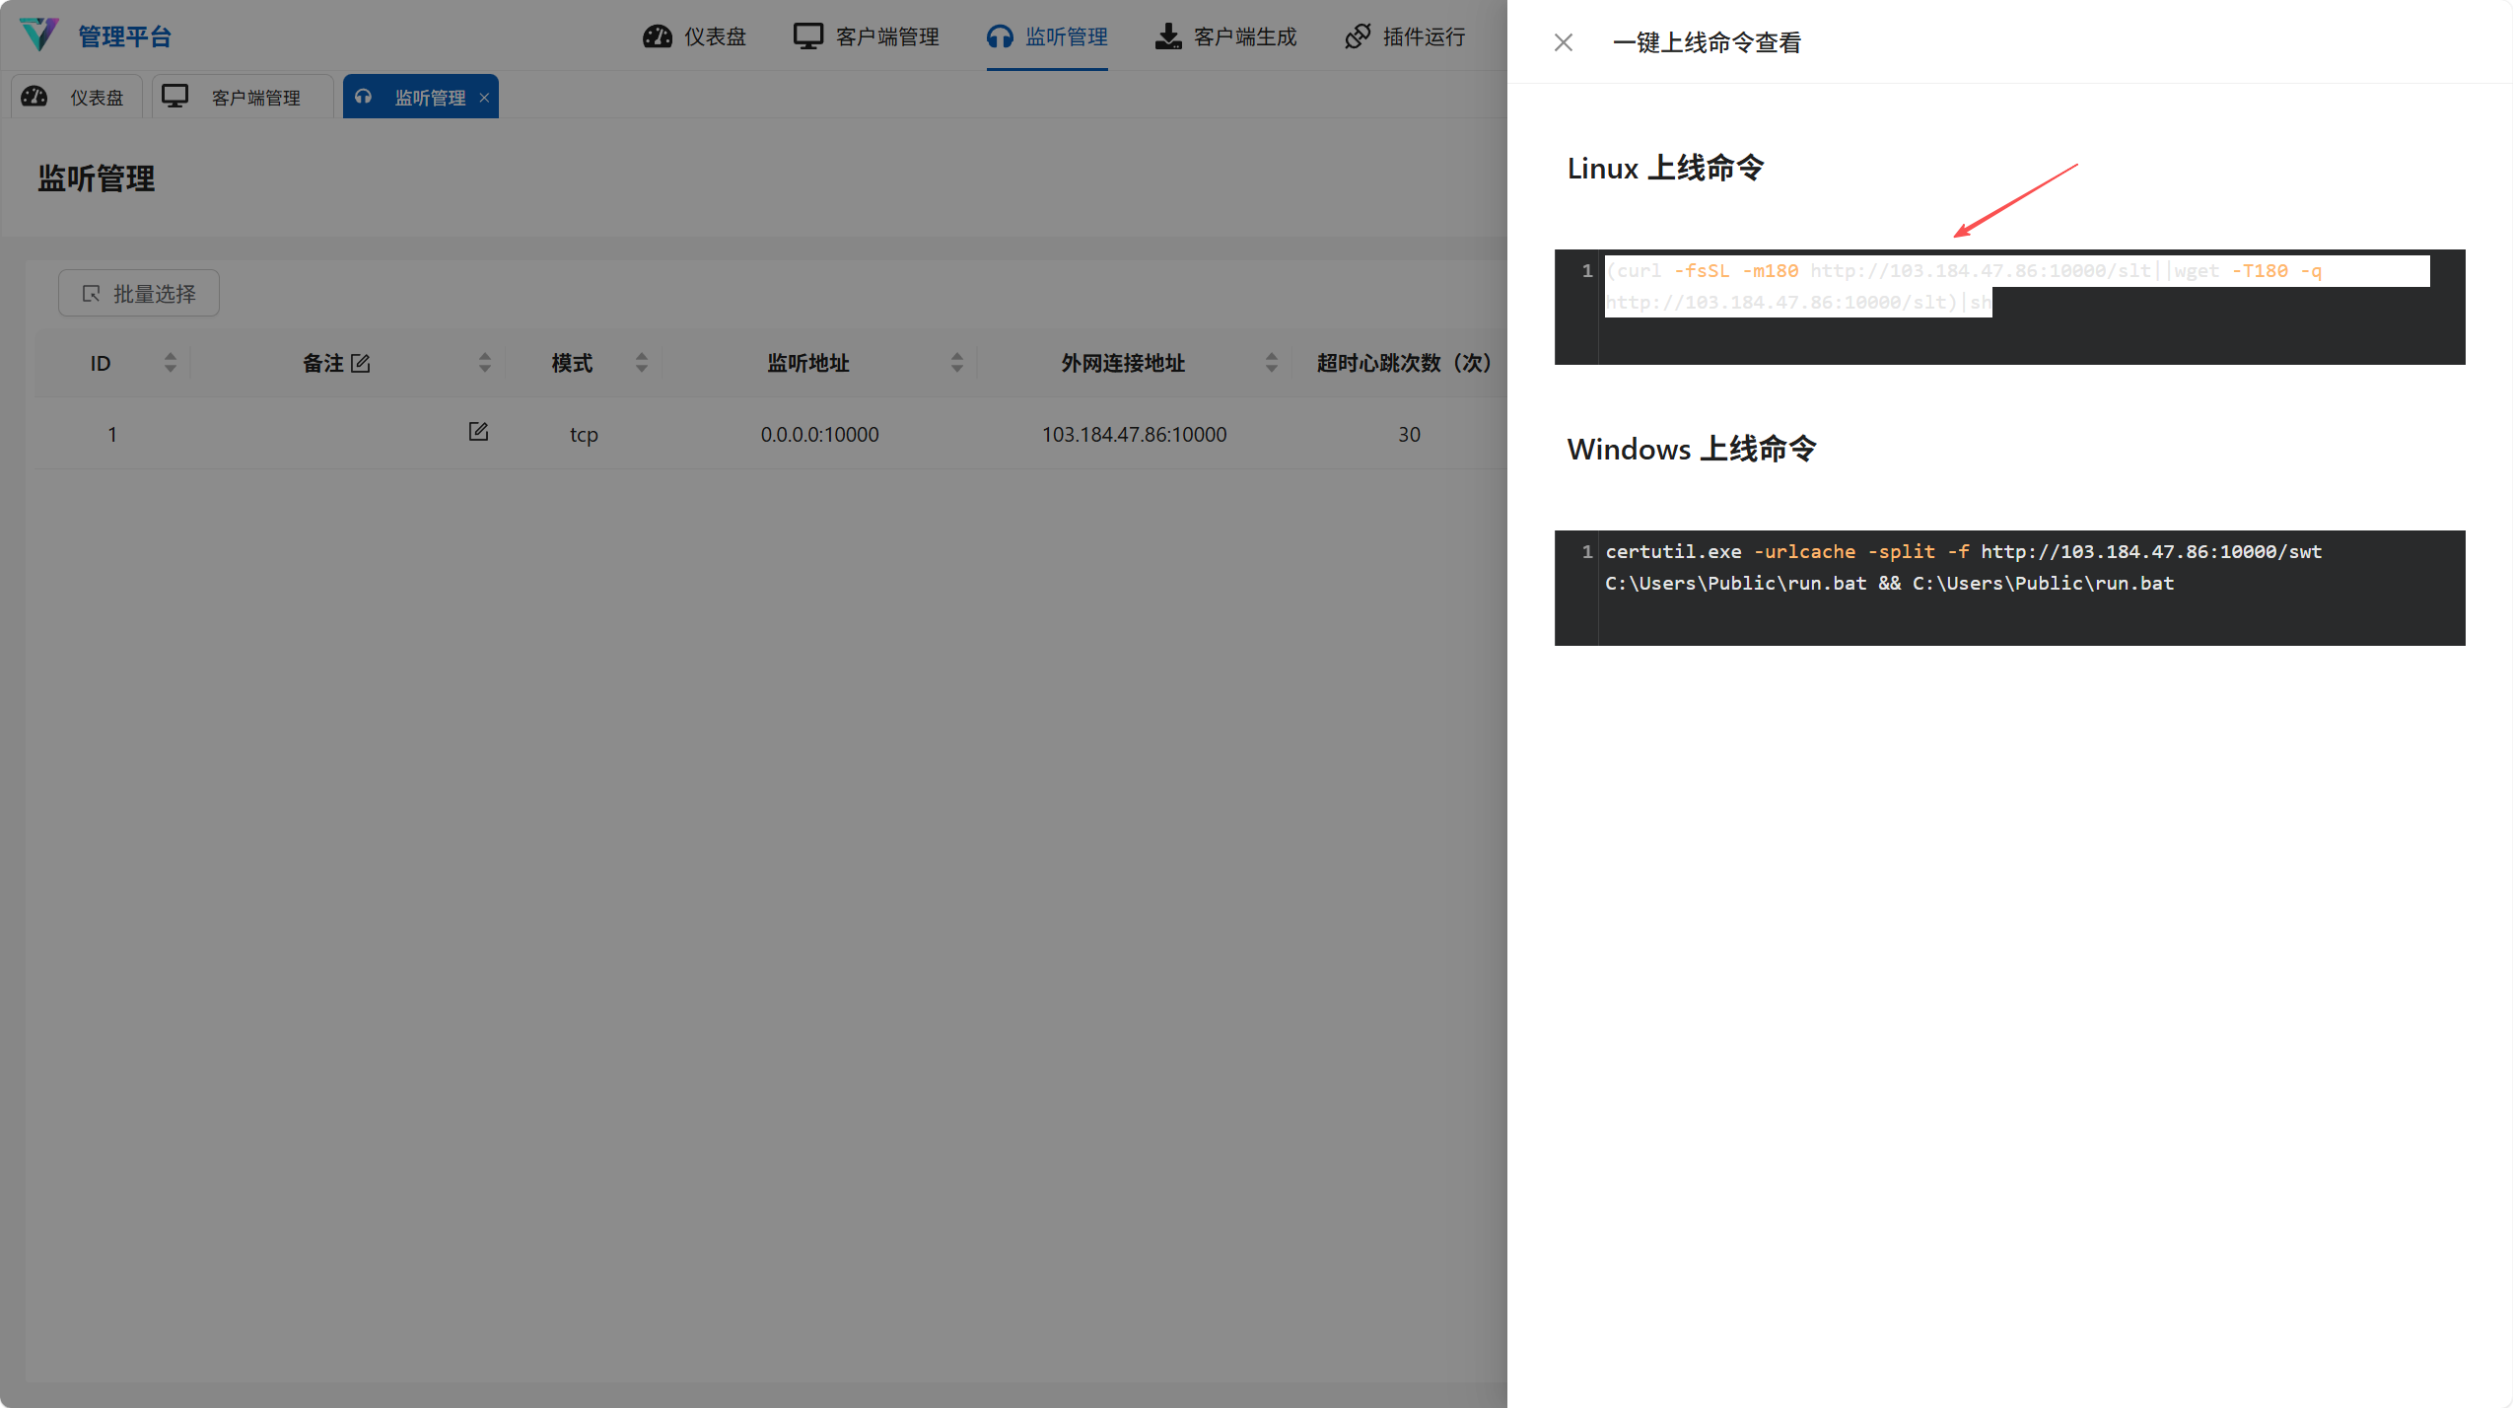Click the edit icon in 备注 header
The width and height of the screenshot is (2513, 1408).
[x=361, y=363]
